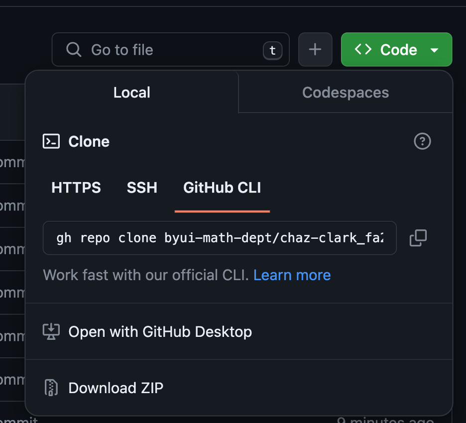The image size is (466, 423).
Task: Open the Learn more link
Action: [292, 275]
